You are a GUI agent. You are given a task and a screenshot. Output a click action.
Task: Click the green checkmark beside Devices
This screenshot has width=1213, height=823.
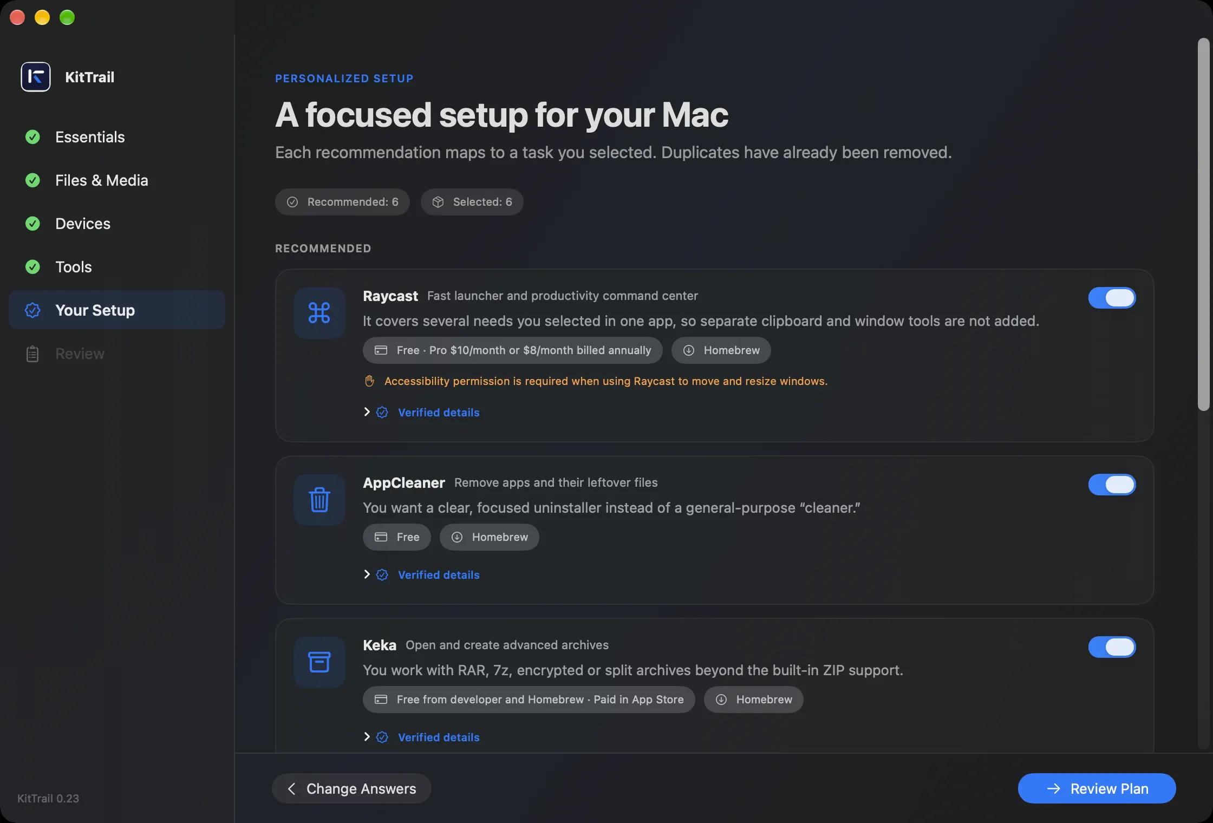(x=32, y=224)
